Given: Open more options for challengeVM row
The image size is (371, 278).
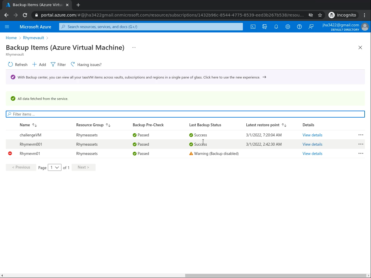Looking at the screenshot, I should tap(361, 135).
